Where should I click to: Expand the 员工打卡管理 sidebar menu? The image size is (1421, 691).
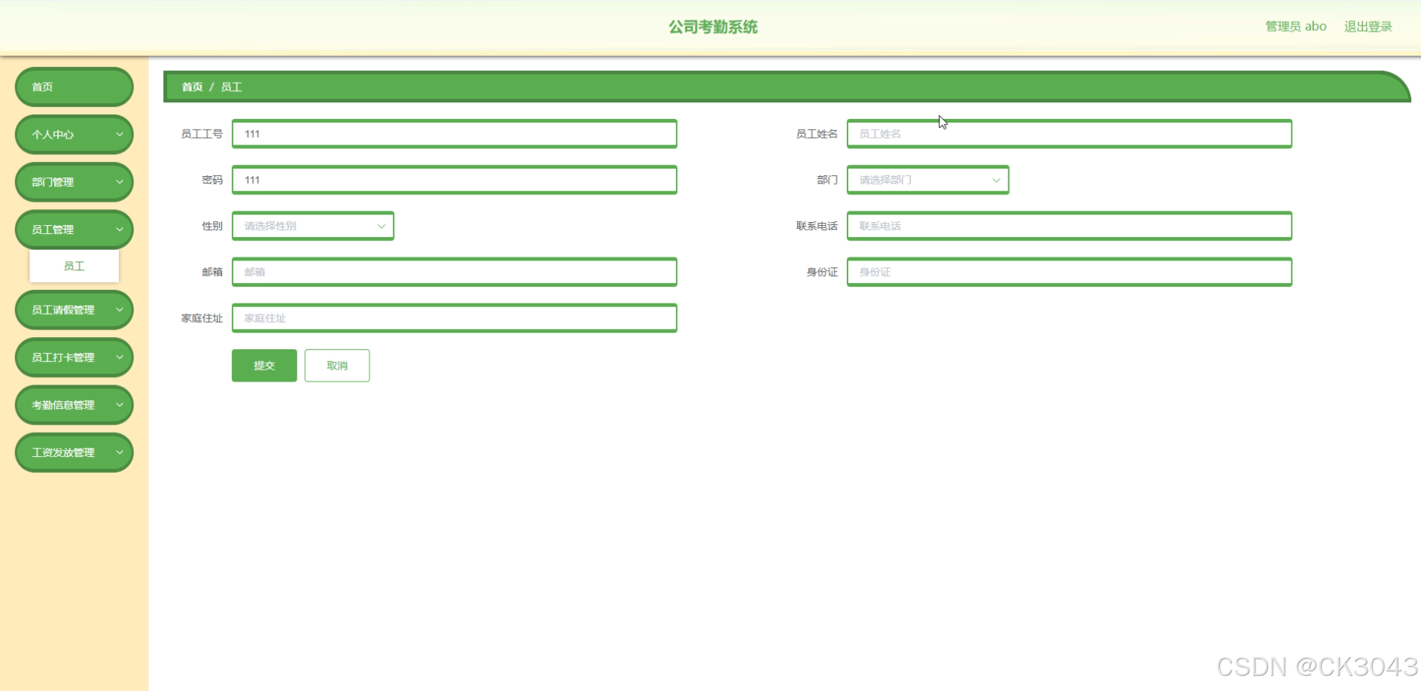click(x=74, y=357)
